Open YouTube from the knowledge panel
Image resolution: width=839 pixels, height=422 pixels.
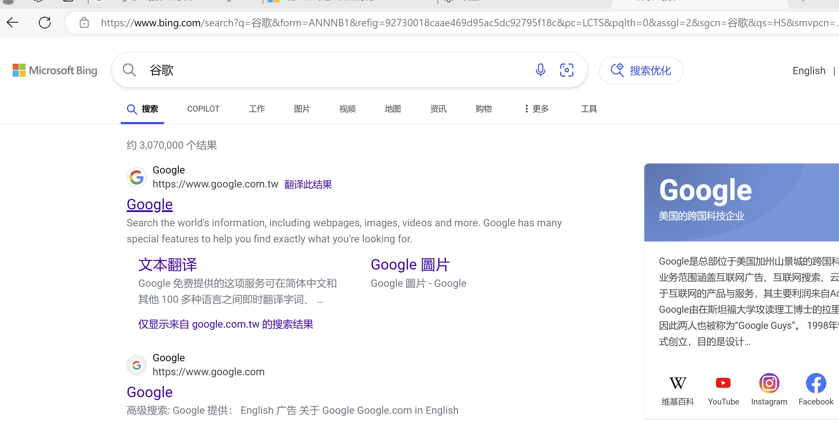click(x=723, y=383)
